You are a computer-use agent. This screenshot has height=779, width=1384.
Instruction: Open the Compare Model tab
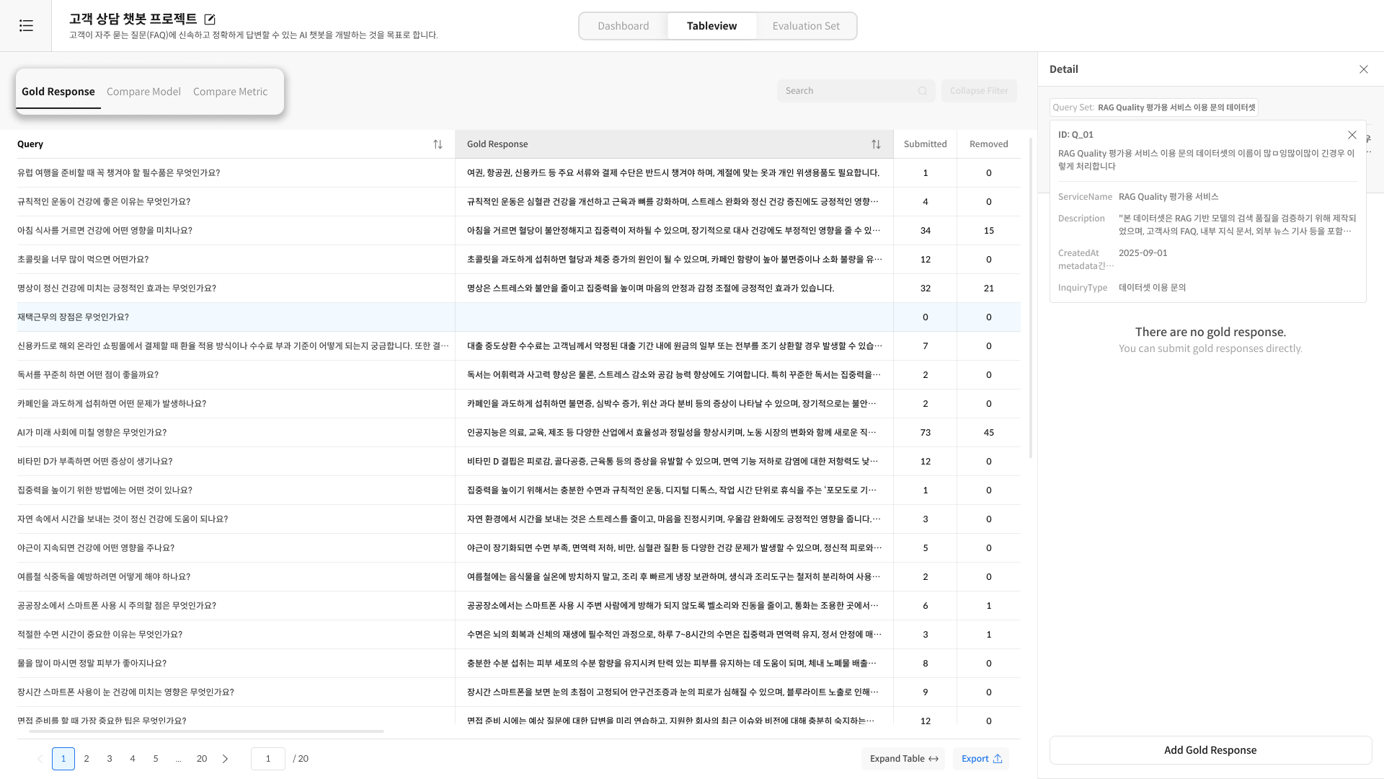tap(143, 92)
